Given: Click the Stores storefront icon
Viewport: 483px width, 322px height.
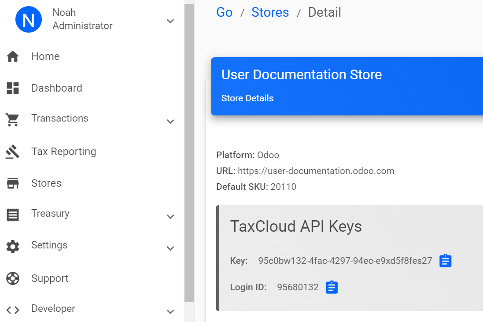Looking at the screenshot, I should [x=13, y=183].
